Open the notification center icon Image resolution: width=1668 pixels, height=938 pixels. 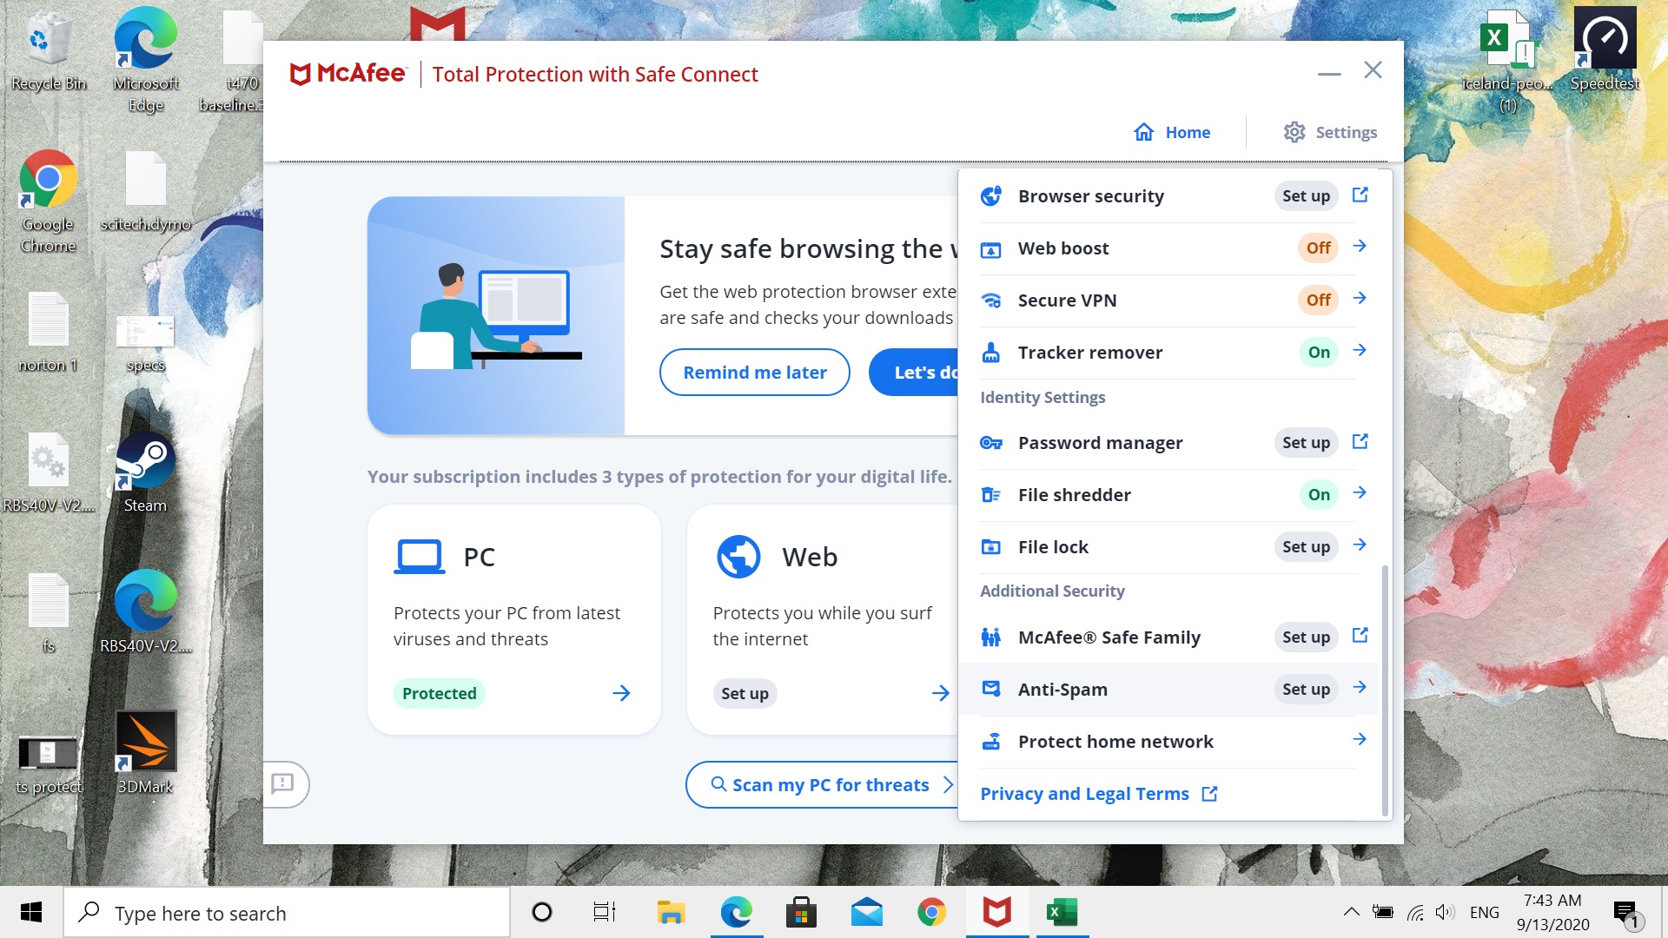1627,913
